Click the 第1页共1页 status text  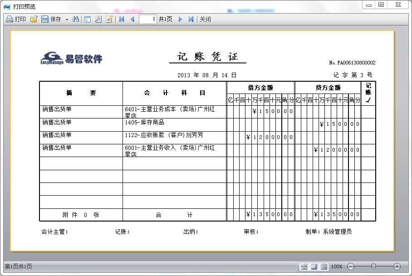coord(19,267)
